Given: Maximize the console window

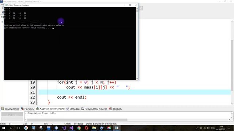Looking at the screenshot, I should [130, 5].
